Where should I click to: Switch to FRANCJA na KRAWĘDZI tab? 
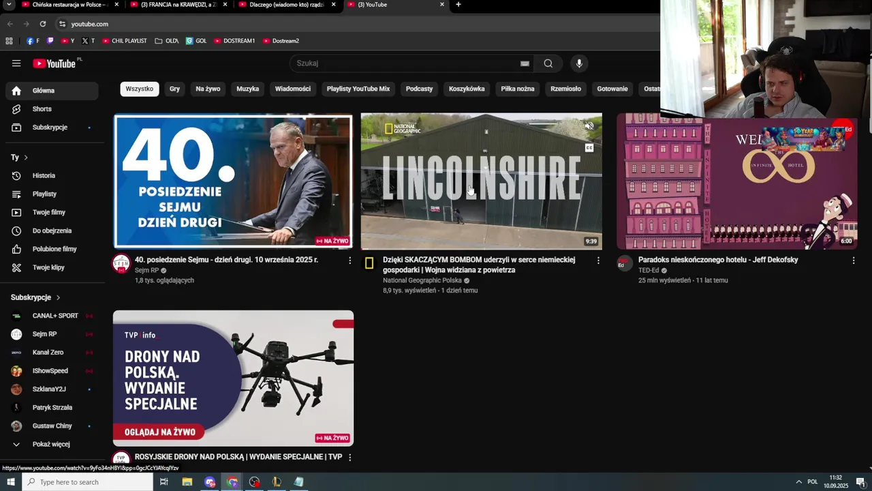[177, 5]
